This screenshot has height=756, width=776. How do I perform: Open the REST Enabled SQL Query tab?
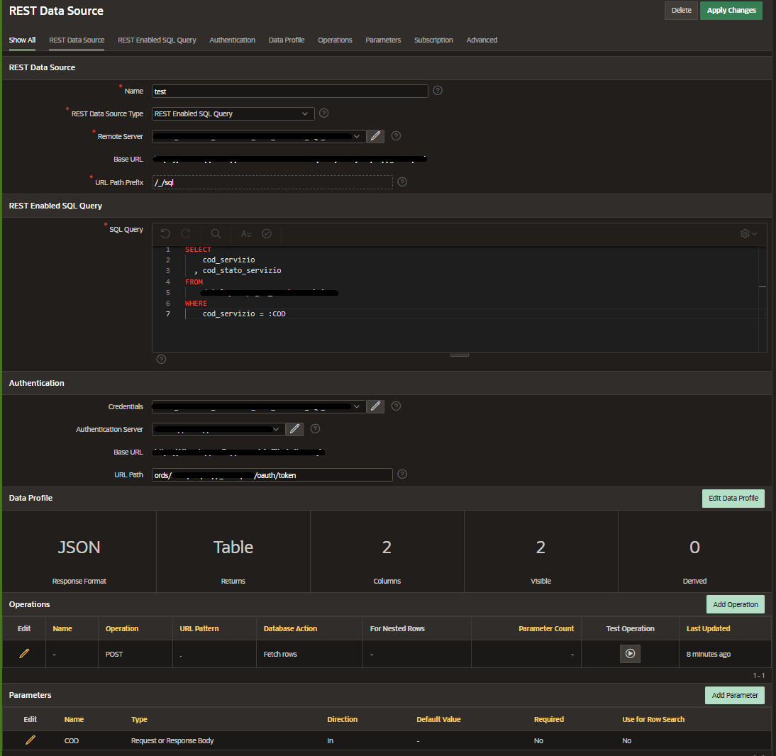[157, 40]
